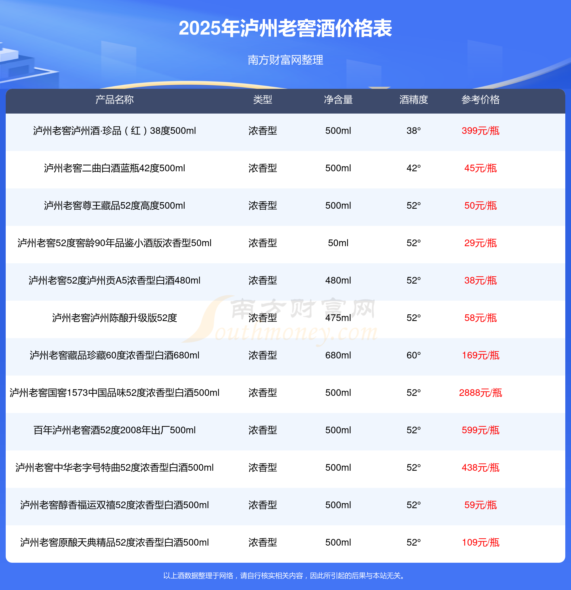Click "52°" in the 窖龄90年 row

(414, 243)
